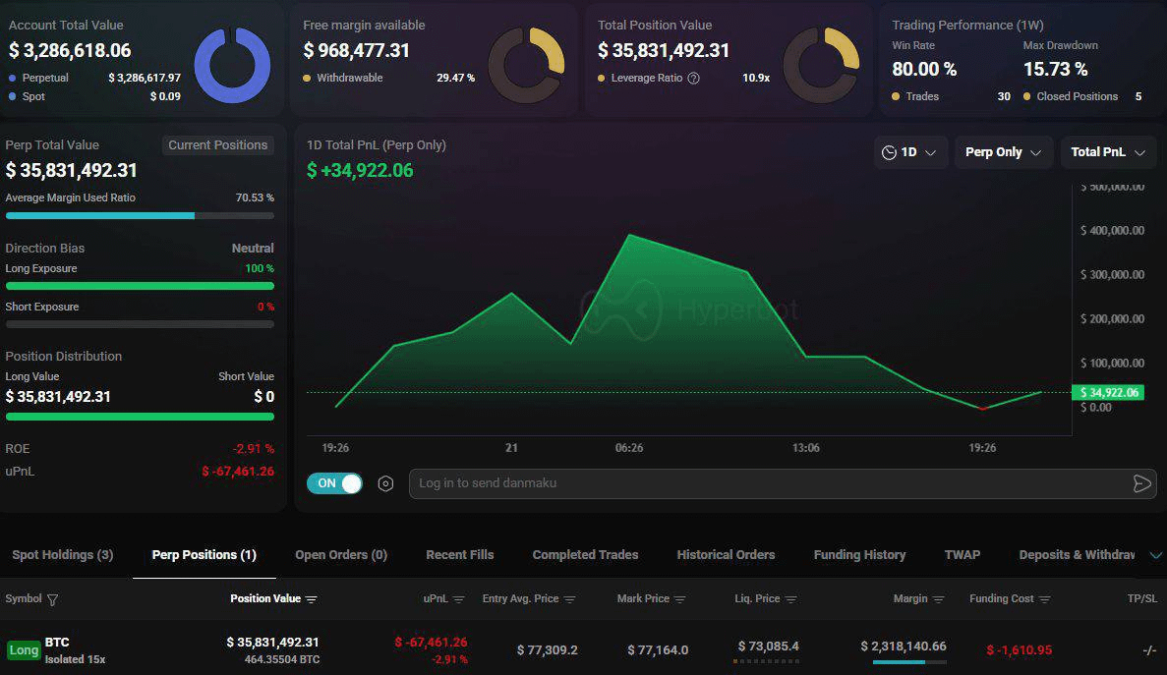Open the Open Orders (0) tab

click(341, 554)
